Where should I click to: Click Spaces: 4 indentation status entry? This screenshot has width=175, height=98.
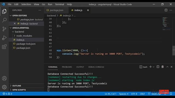tap(124, 94)
